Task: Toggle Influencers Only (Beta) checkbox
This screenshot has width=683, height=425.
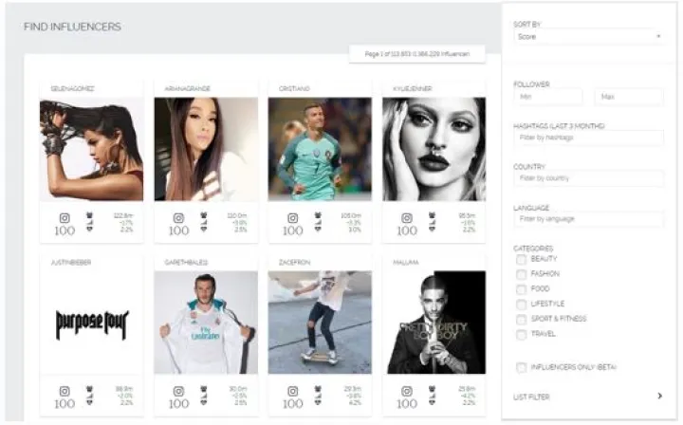Action: point(521,366)
